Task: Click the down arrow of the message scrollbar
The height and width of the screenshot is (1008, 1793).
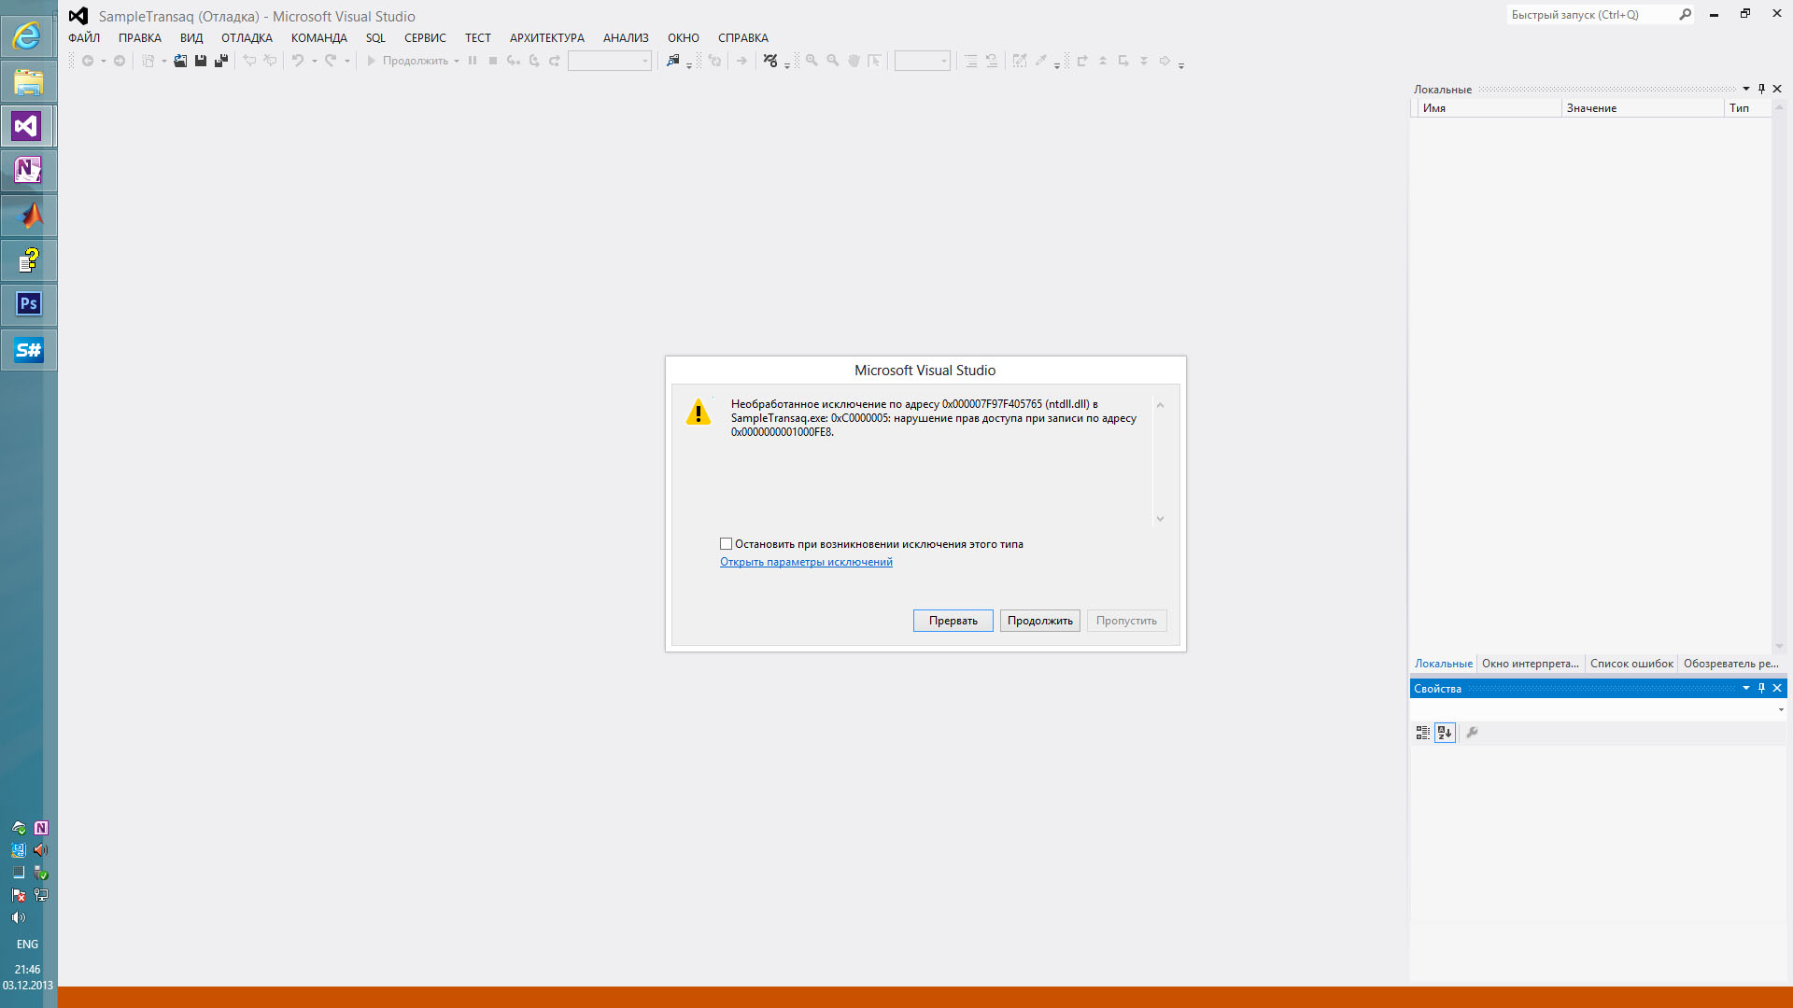Action: click(x=1160, y=519)
